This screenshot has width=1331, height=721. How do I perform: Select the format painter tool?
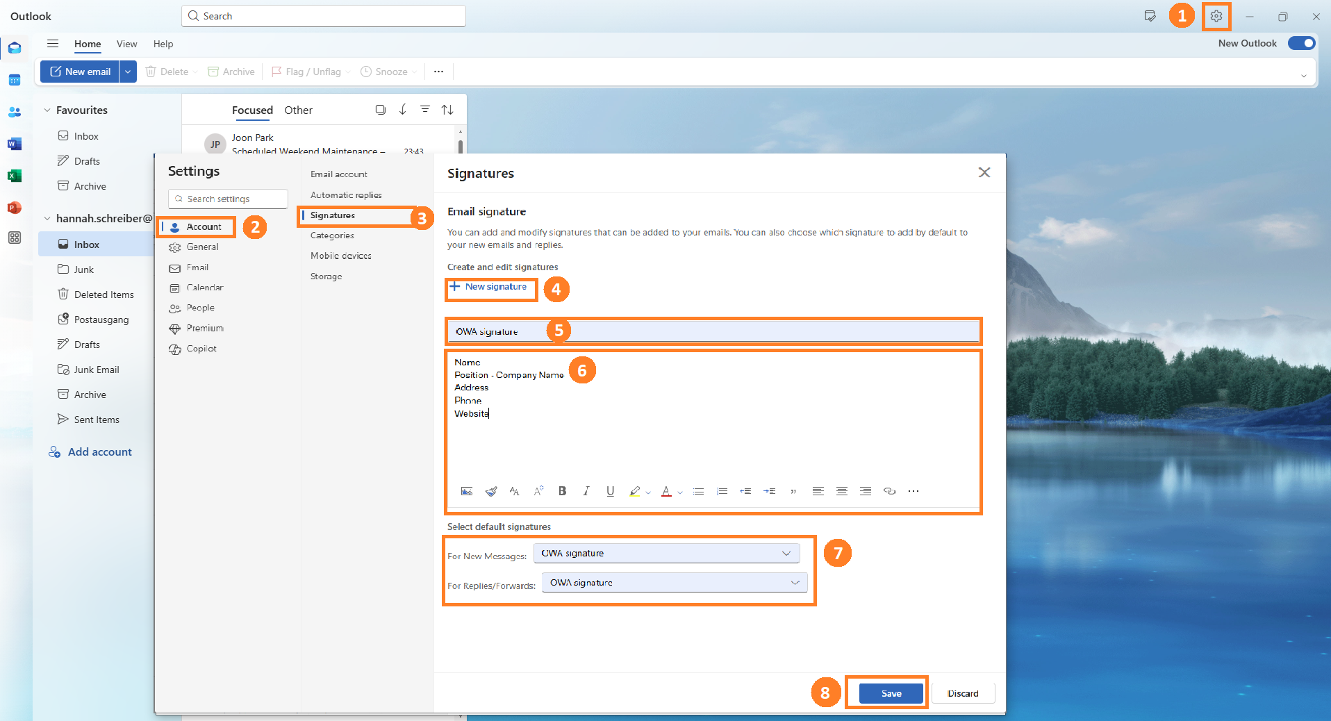coord(491,491)
